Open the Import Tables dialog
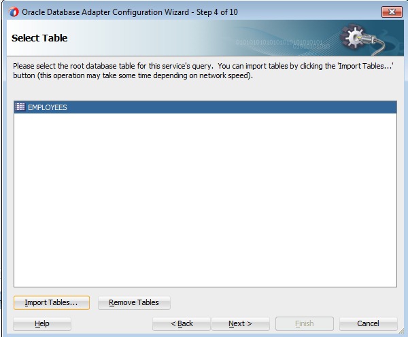This screenshot has height=337, width=408. [52, 302]
